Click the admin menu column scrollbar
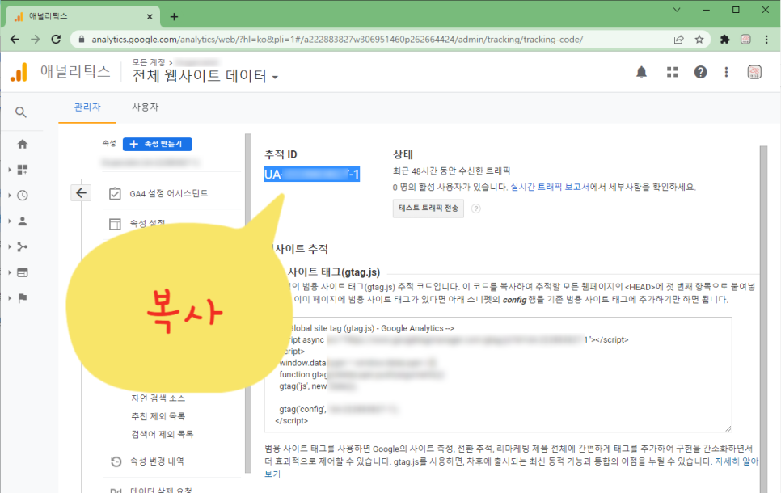 pyautogui.click(x=247, y=303)
